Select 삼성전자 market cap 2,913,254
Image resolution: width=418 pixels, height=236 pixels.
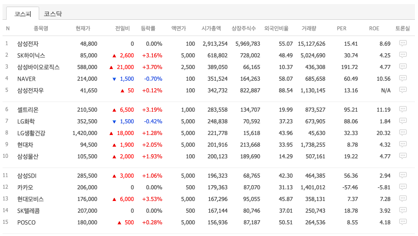[x=215, y=44]
